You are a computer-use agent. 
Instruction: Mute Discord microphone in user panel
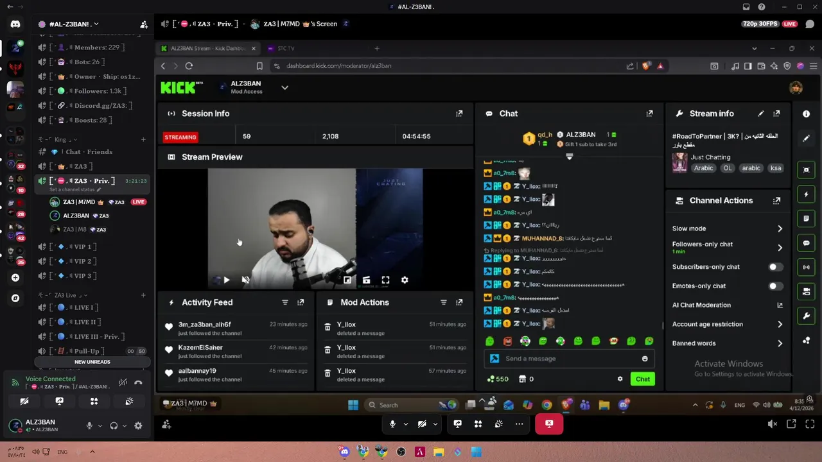tap(89, 425)
